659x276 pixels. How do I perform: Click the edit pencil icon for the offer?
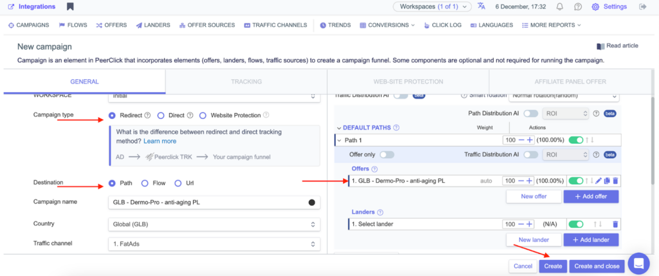(599, 181)
